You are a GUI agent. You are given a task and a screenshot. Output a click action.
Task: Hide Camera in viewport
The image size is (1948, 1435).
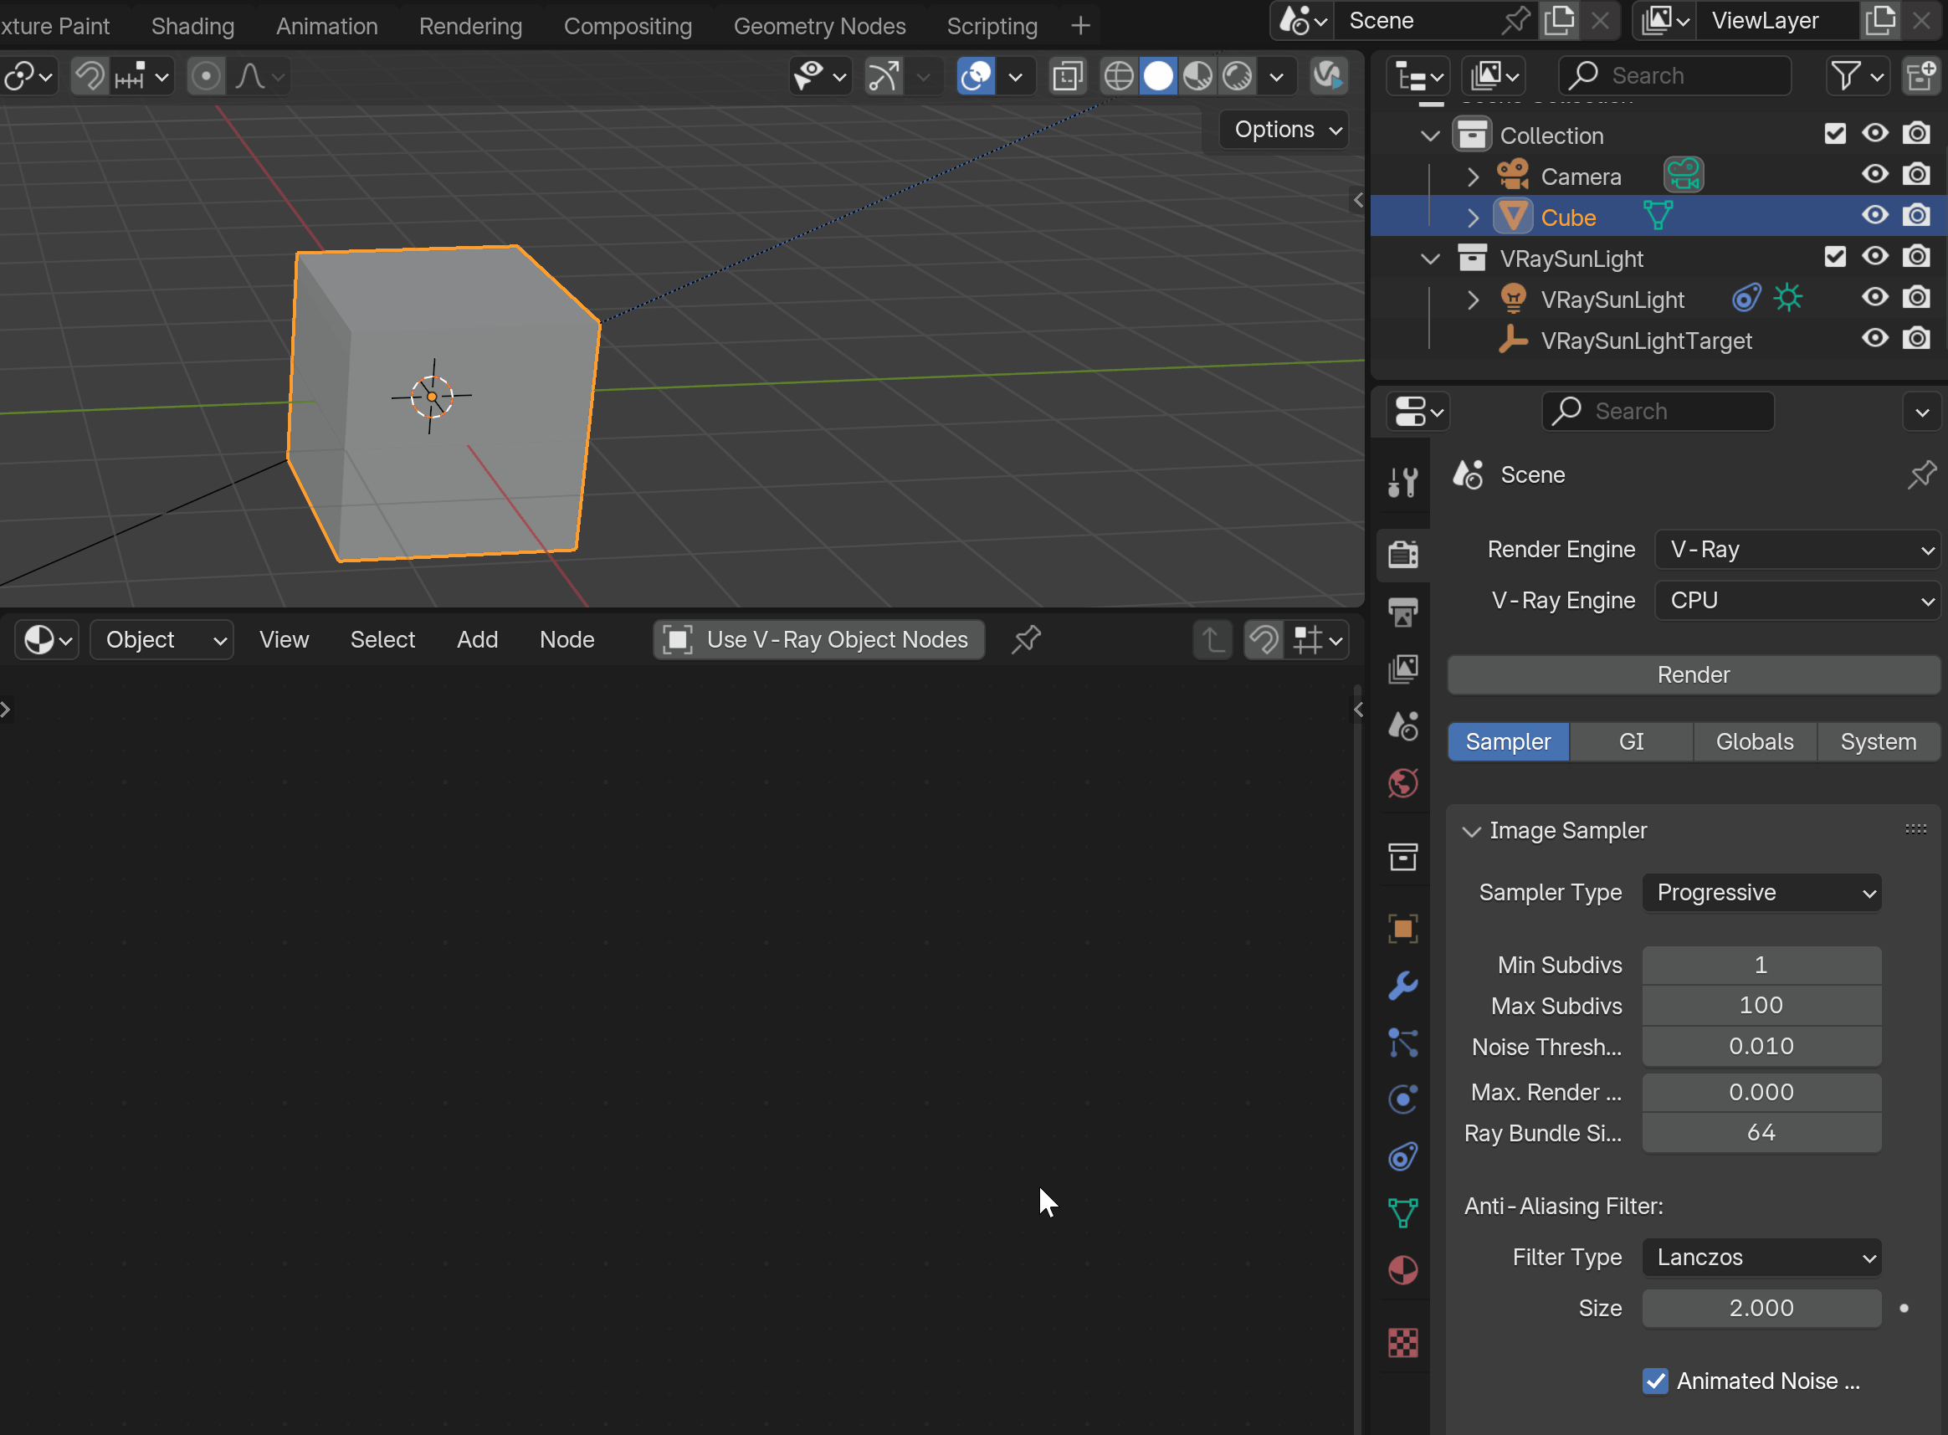(x=1875, y=175)
